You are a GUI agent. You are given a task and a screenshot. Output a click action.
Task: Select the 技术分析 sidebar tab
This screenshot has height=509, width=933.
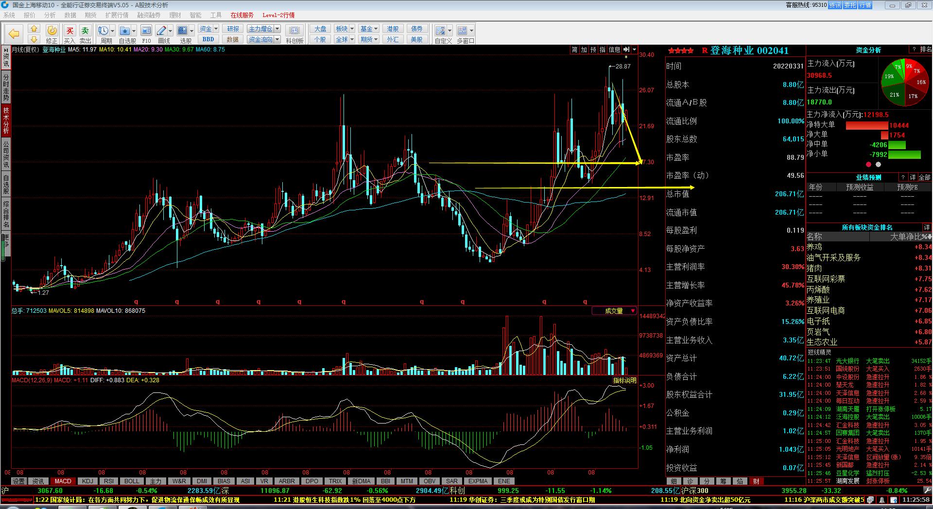(6, 120)
